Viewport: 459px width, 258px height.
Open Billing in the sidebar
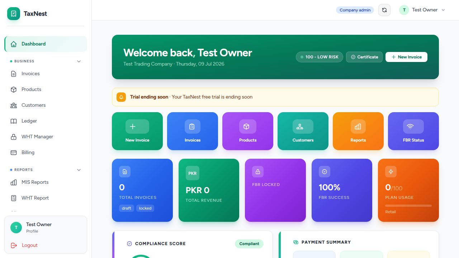(46, 153)
